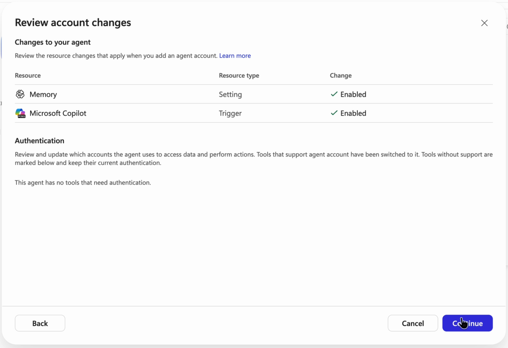Click Enabled text in Memory row
508x348 pixels.
point(353,94)
